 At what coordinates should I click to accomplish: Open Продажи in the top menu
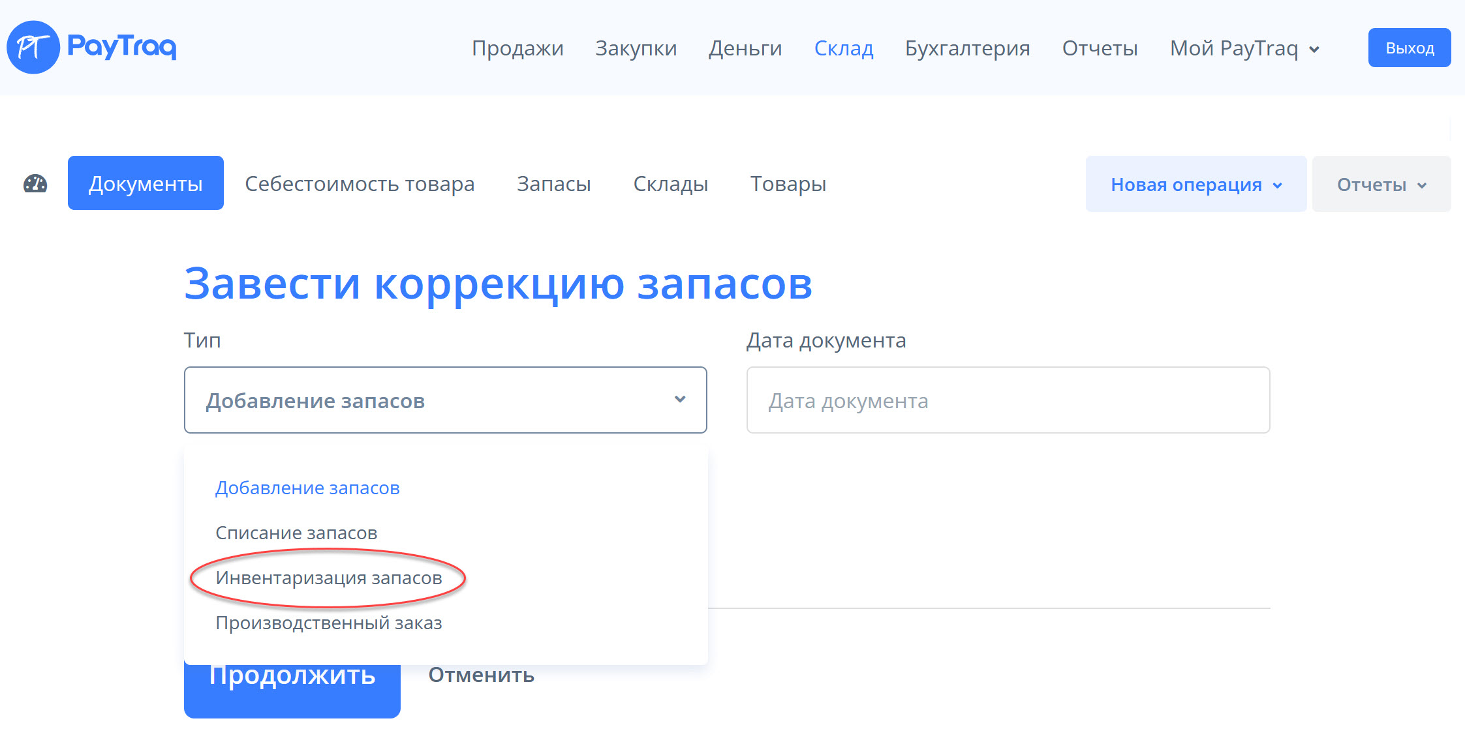[x=517, y=48]
